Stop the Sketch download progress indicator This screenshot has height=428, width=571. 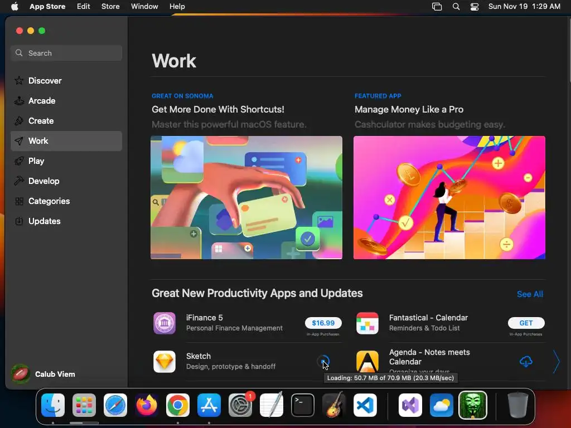[x=323, y=361]
